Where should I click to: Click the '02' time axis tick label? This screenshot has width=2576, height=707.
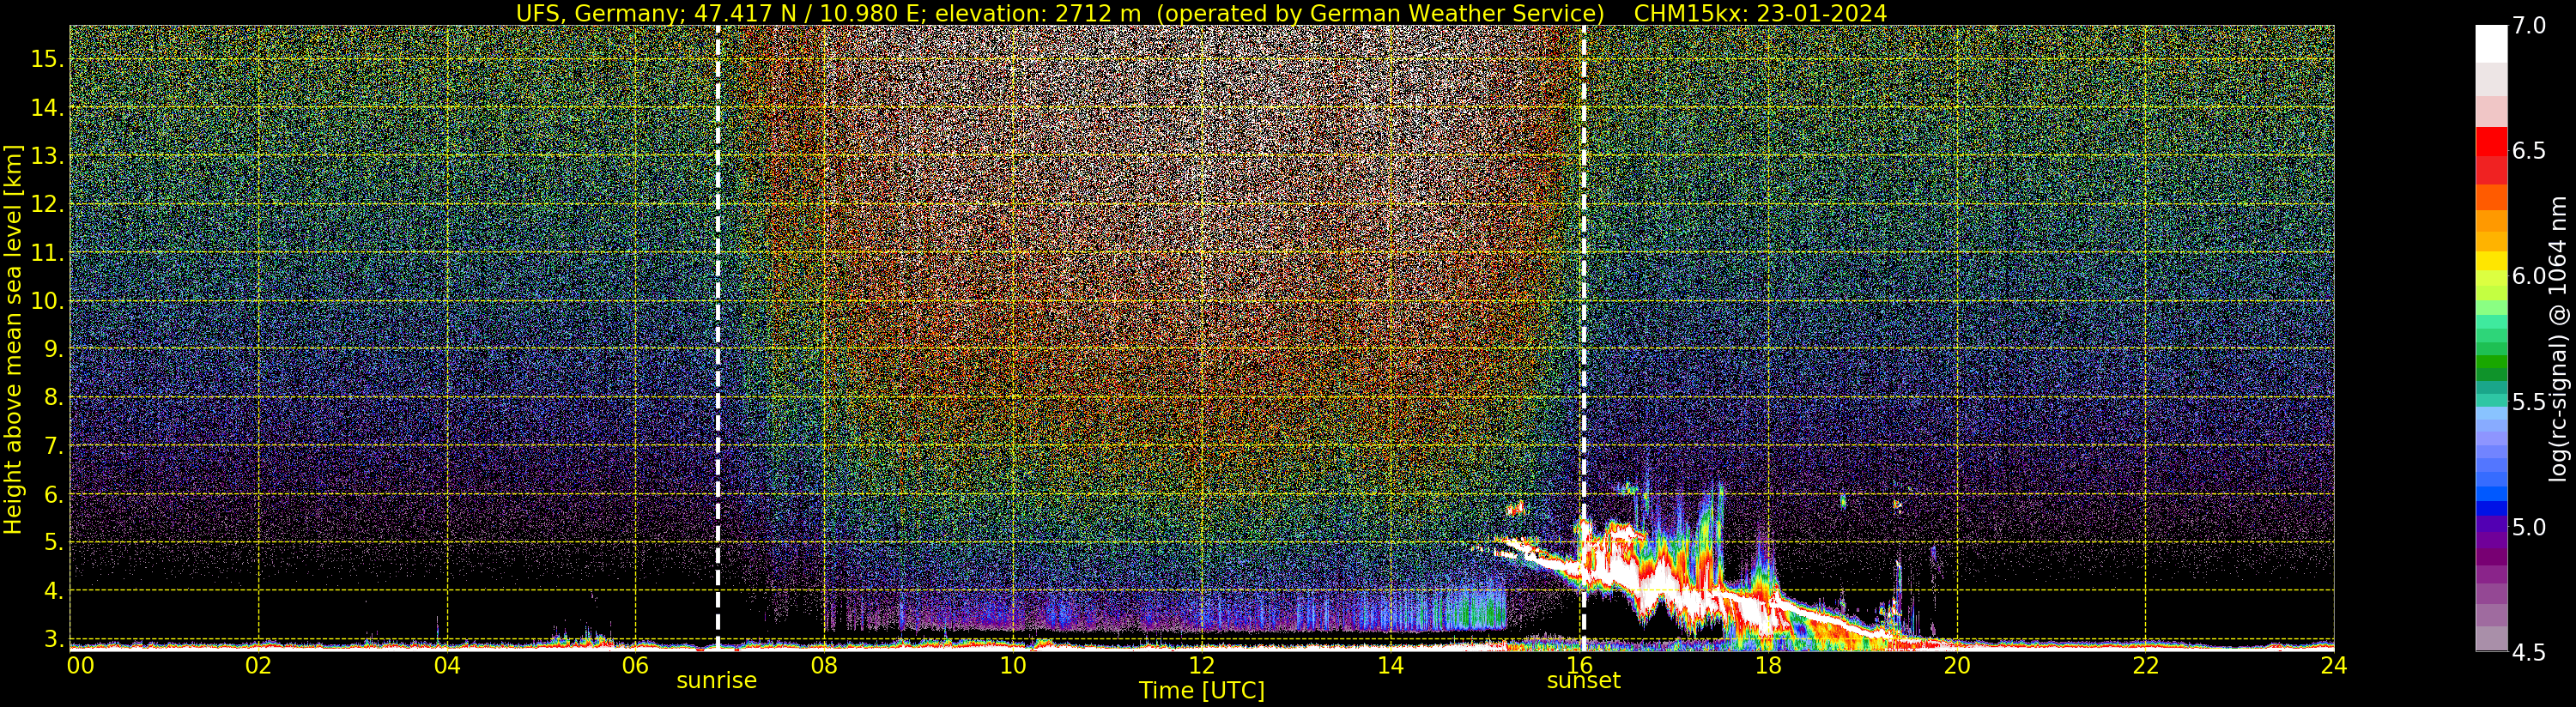258,665
